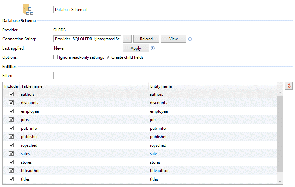Image resolution: width=295 pixels, height=187 pixels.
Task: Click the DatabaseSchema1 name field
Action: coord(87,10)
